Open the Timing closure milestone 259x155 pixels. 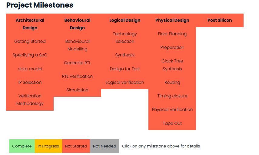coord(172,96)
